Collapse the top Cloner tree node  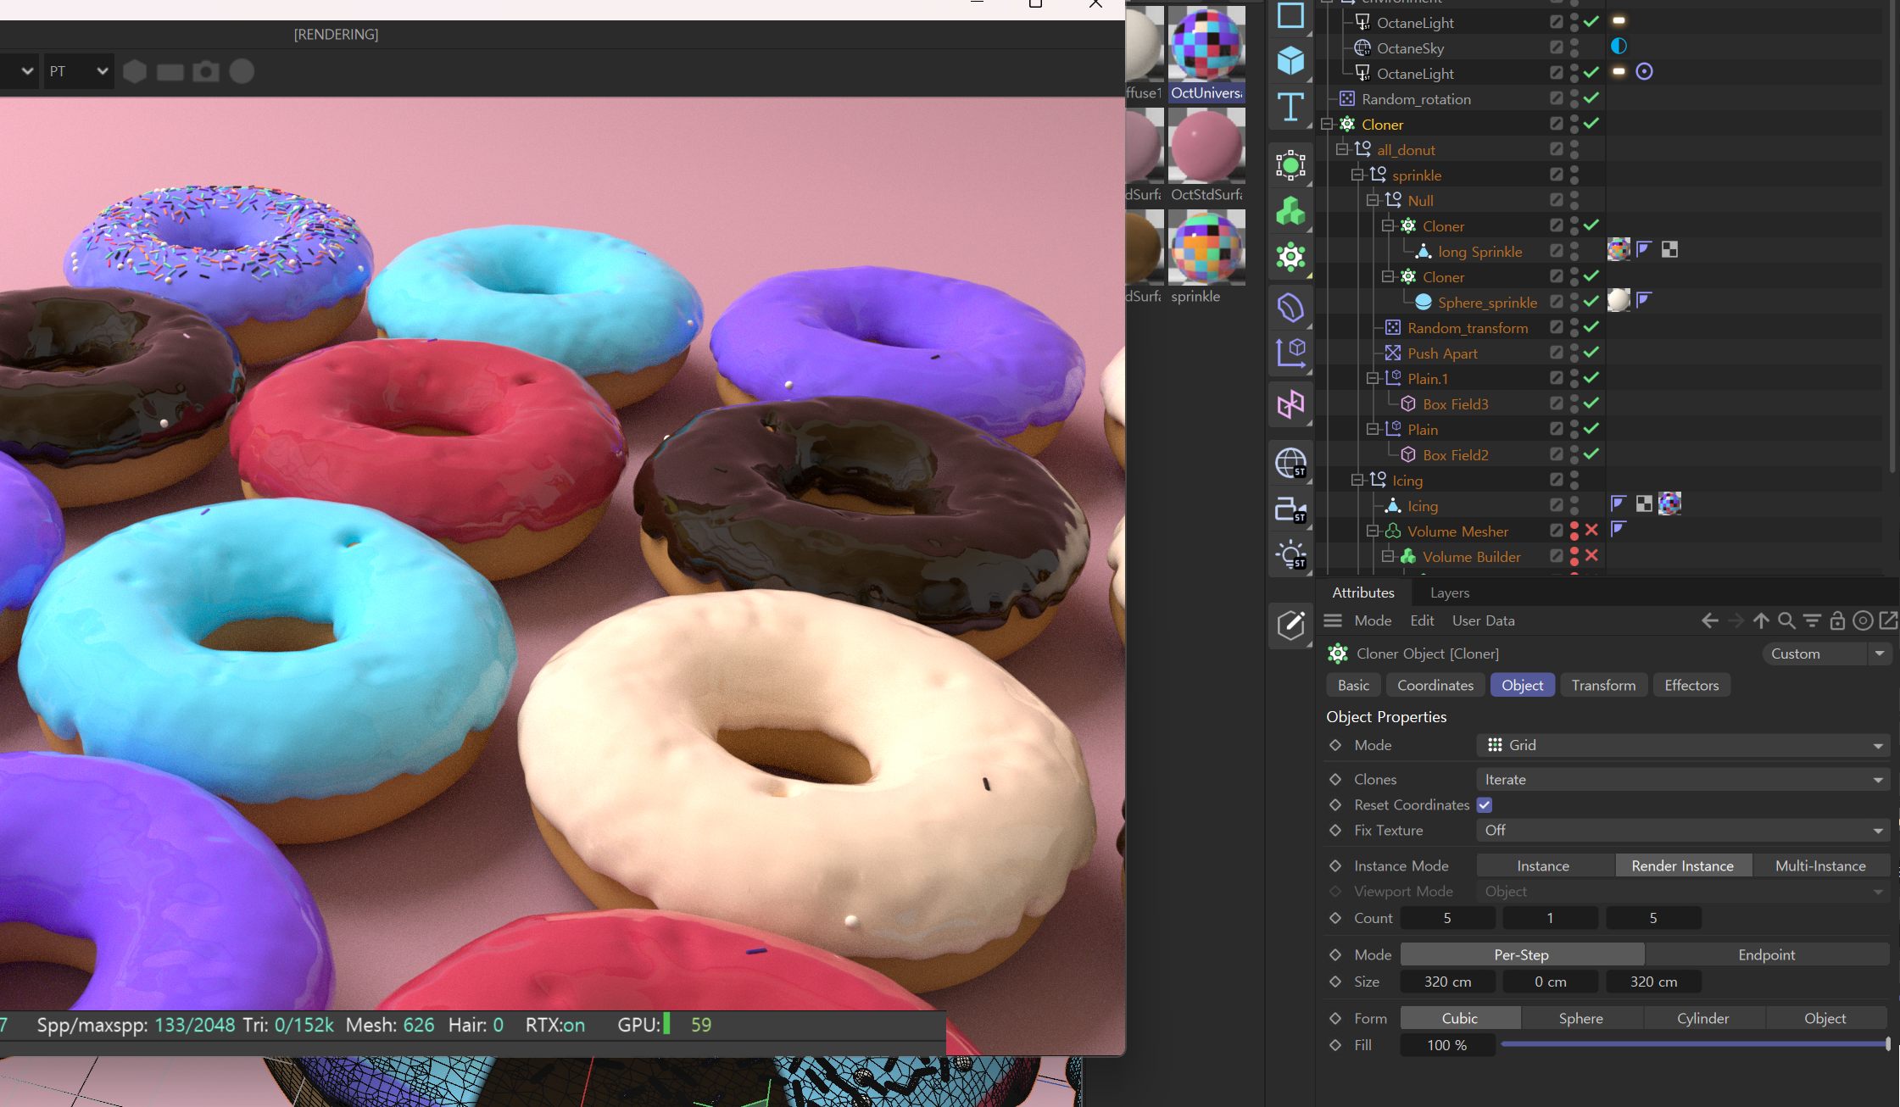click(1327, 124)
